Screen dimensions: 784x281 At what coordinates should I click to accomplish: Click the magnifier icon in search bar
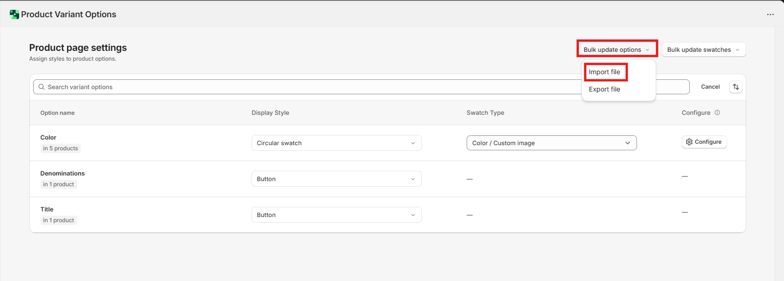42,87
